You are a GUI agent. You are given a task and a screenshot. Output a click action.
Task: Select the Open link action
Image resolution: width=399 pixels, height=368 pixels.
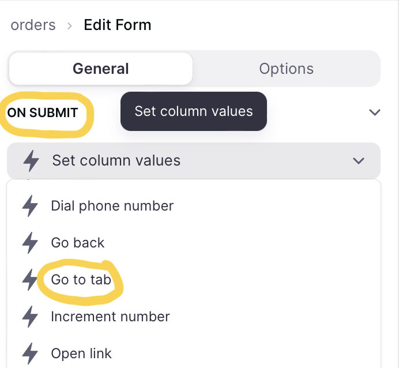click(81, 353)
